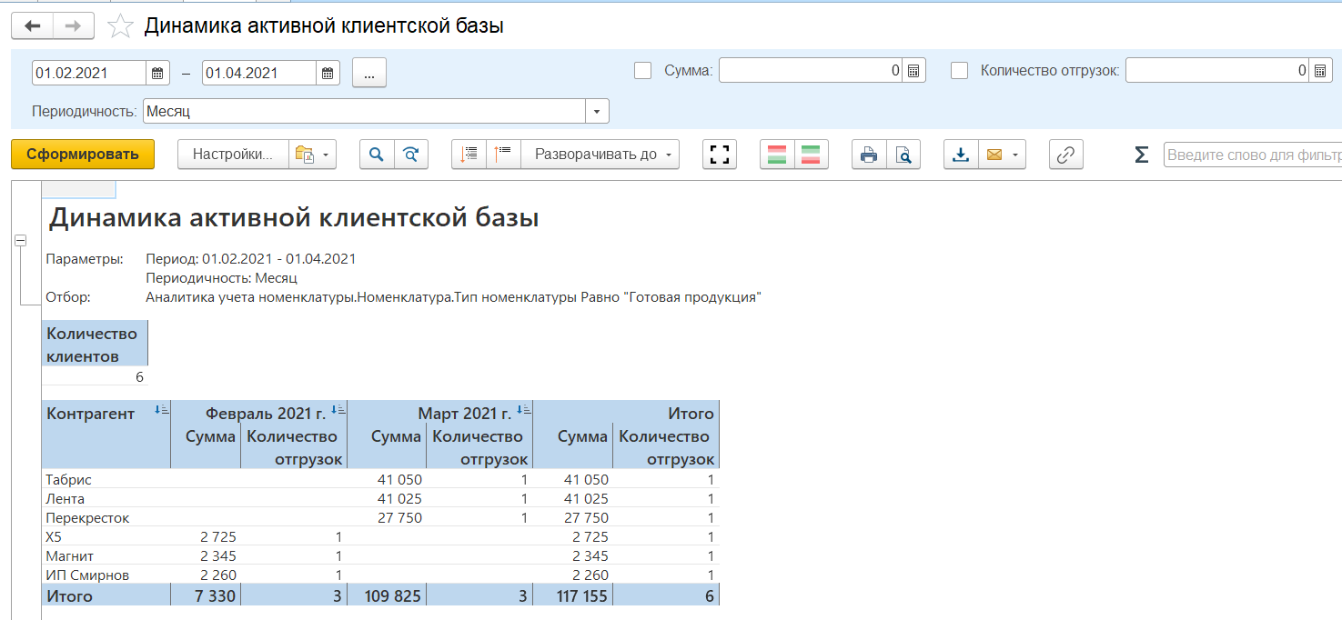Click the get link chain icon
Screen dimensions: 1342x620
pos(1065,155)
